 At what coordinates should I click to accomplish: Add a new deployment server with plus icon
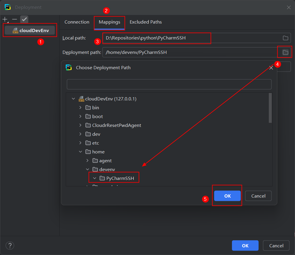coord(5,19)
